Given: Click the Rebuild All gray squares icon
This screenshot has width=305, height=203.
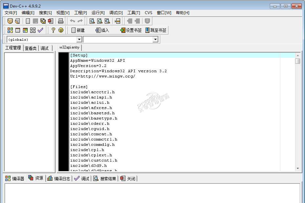Looking at the screenshot, I should click(x=33, y=30).
